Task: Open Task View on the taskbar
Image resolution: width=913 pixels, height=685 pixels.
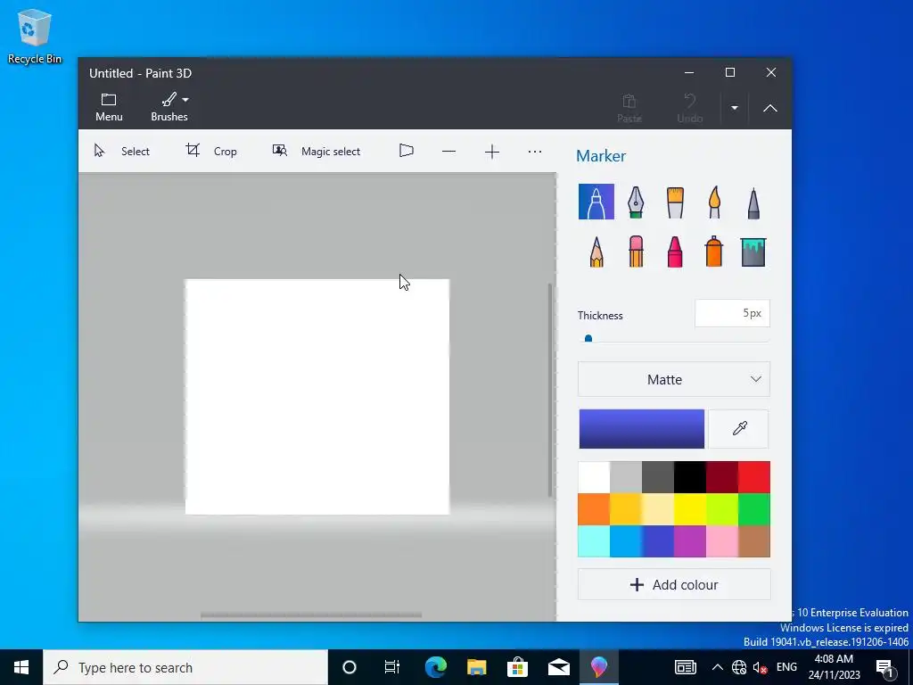Action: [392, 667]
